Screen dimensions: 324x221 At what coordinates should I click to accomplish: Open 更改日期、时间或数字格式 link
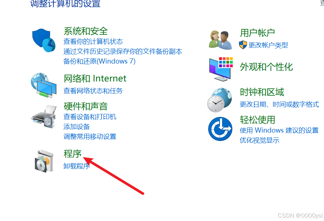tap(279, 104)
